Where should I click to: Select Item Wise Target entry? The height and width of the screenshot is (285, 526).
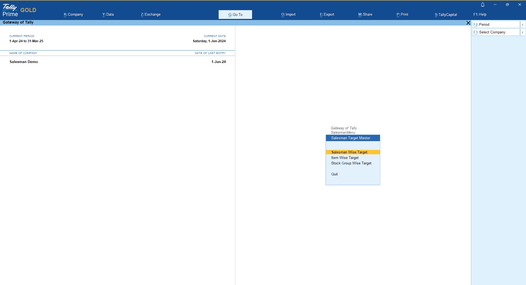coord(345,158)
